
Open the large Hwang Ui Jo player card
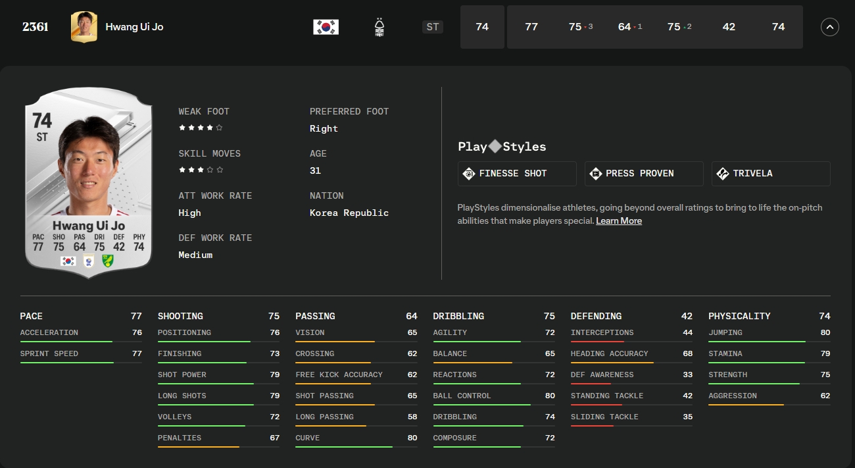click(89, 182)
